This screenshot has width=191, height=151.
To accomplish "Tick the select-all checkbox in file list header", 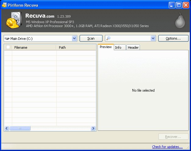I will 8,47.
